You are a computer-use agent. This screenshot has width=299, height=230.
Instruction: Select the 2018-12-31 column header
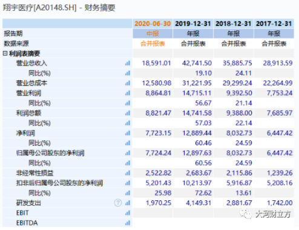(x=234, y=24)
